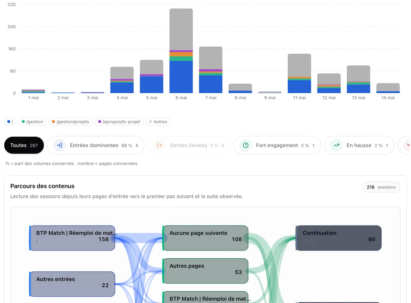Filter by Sorties élevées
The height and width of the screenshot is (303, 411).
(189, 145)
